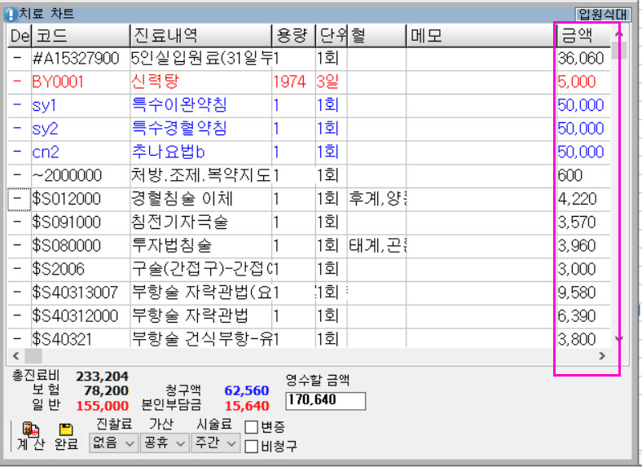Screen dimensions: 642x467
Task: Click delete dash on the 경혈침술 이체 row
Action: tap(17, 199)
